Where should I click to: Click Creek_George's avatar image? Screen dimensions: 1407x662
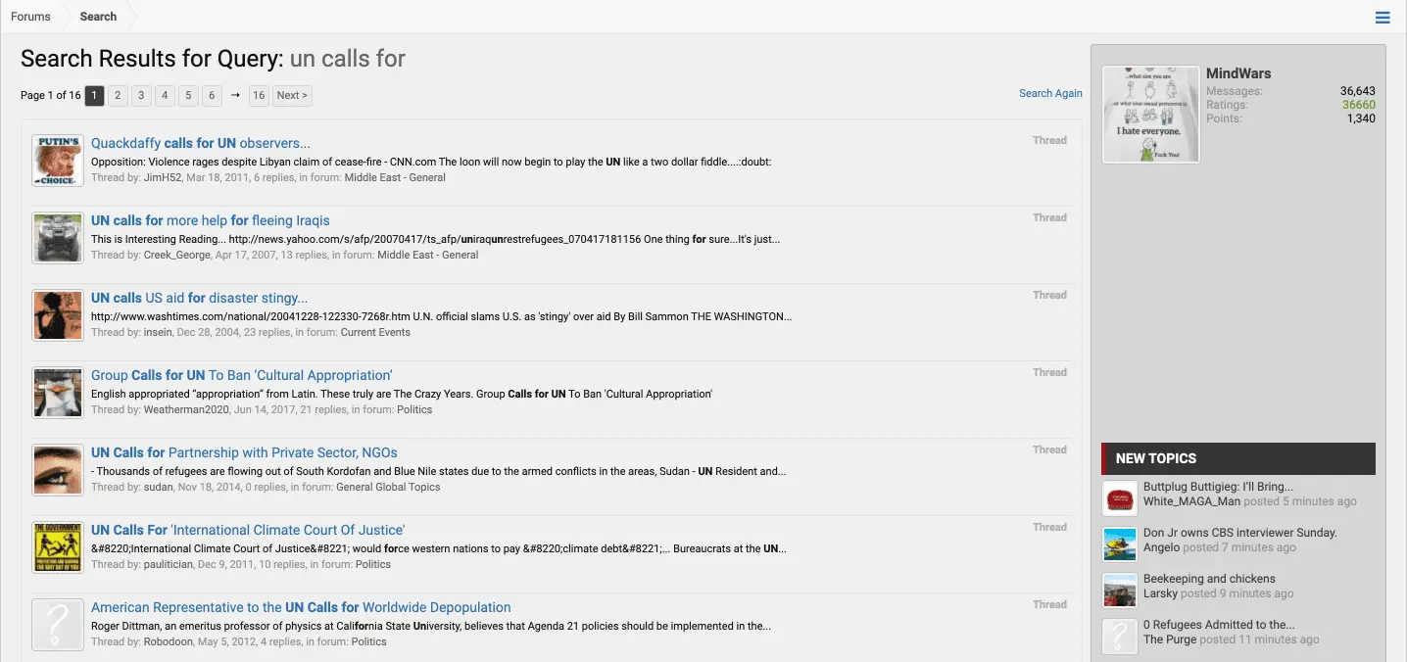pyautogui.click(x=57, y=238)
